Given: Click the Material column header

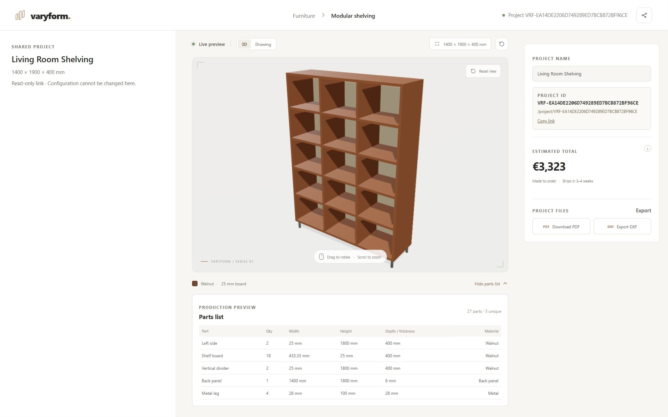Looking at the screenshot, I should click(x=492, y=331).
